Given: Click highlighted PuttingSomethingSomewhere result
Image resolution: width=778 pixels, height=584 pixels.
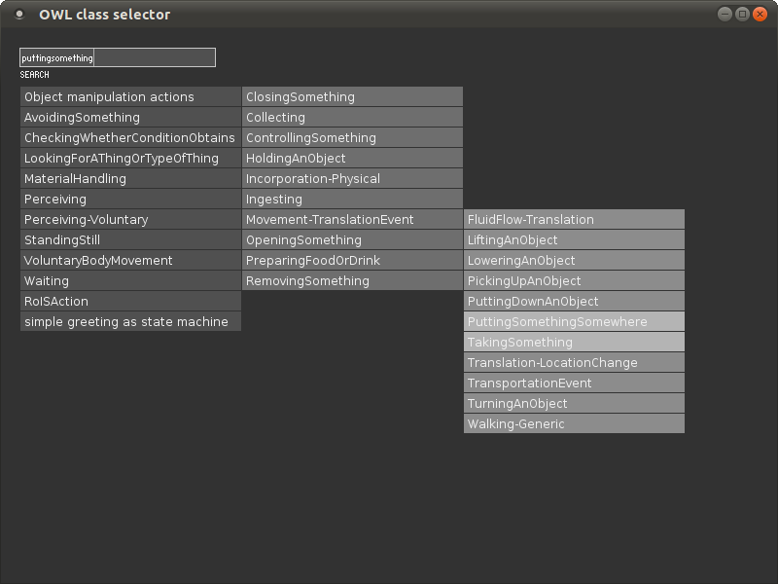Looking at the screenshot, I should point(574,321).
